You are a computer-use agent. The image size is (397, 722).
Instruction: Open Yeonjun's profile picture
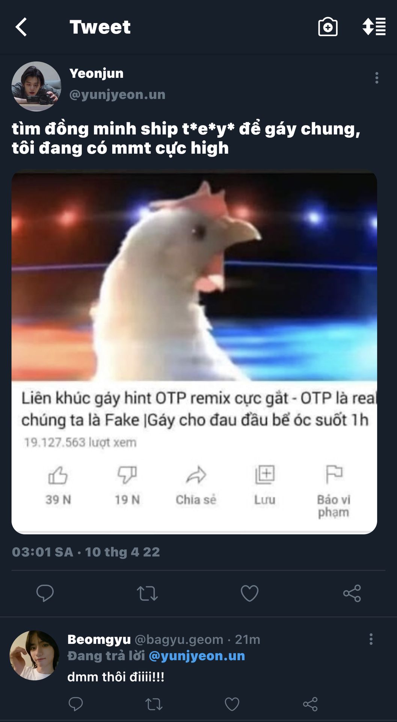click(36, 86)
